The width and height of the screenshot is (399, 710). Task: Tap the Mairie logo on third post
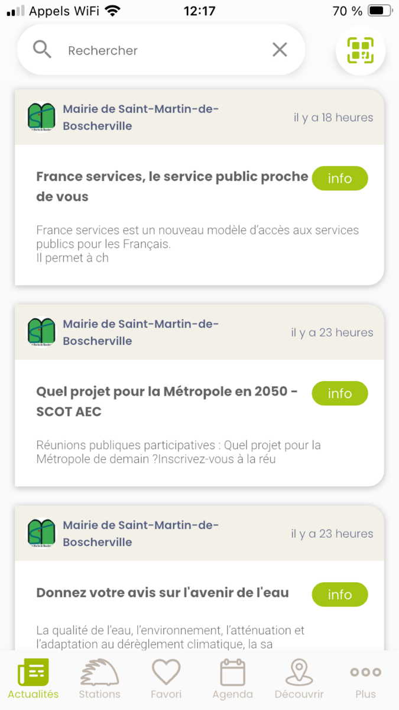[41, 533]
